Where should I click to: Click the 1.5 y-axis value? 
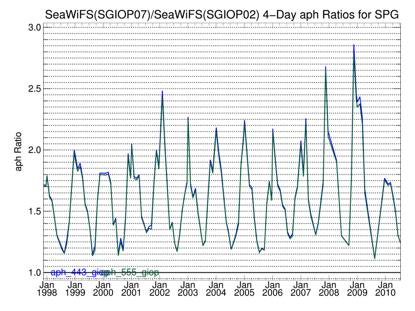pyautogui.click(x=35, y=211)
